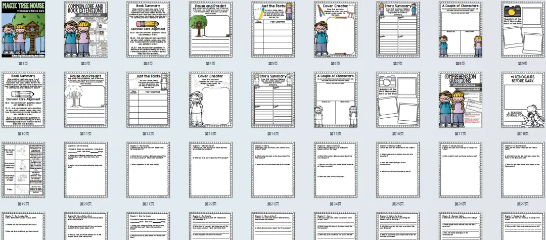Select the Chapter 5 questions thumbnail, page 24

(335, 170)
